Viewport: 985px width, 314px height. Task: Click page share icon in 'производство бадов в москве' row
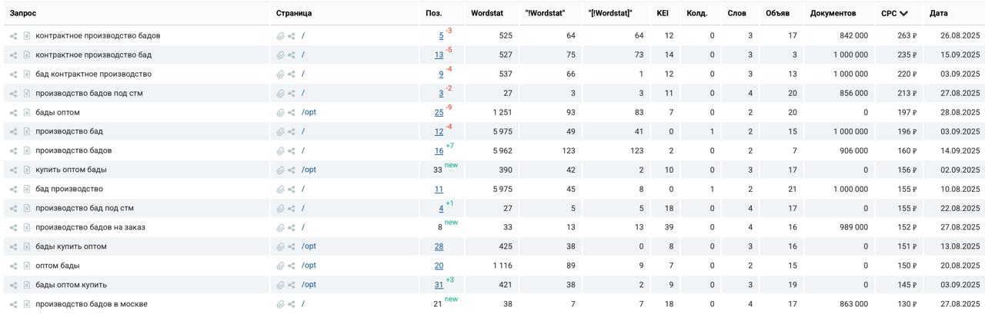[292, 305]
